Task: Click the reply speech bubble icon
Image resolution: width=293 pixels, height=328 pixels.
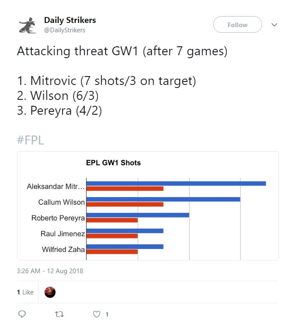Action: pyautogui.click(x=22, y=314)
